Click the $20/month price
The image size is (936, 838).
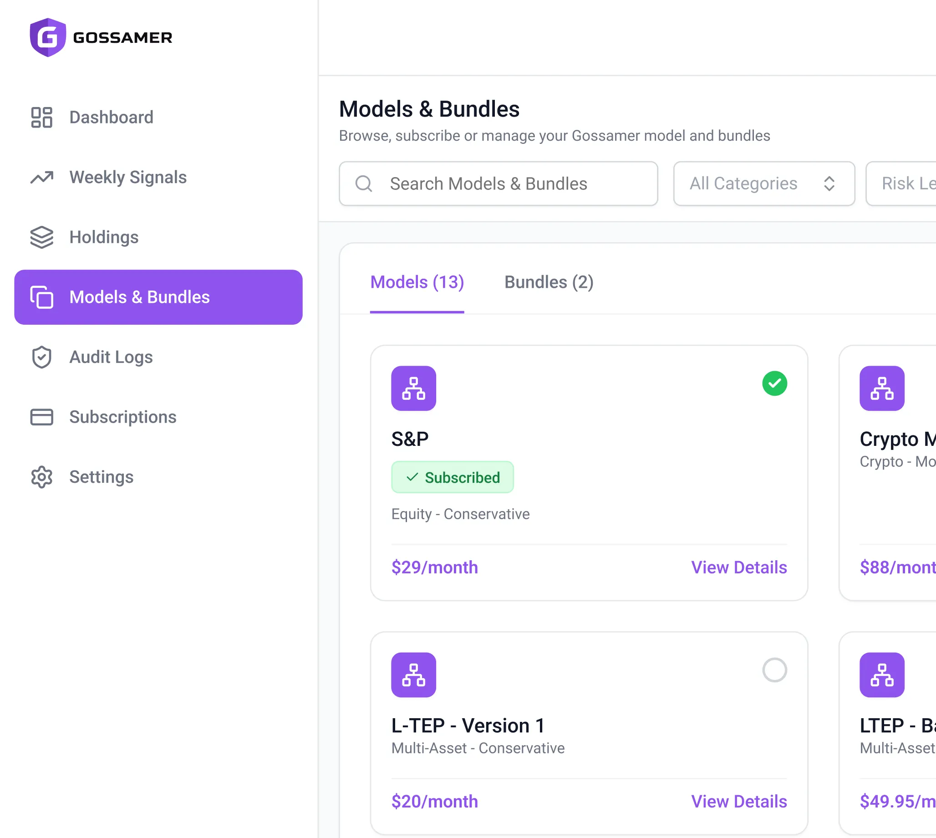[x=434, y=801]
